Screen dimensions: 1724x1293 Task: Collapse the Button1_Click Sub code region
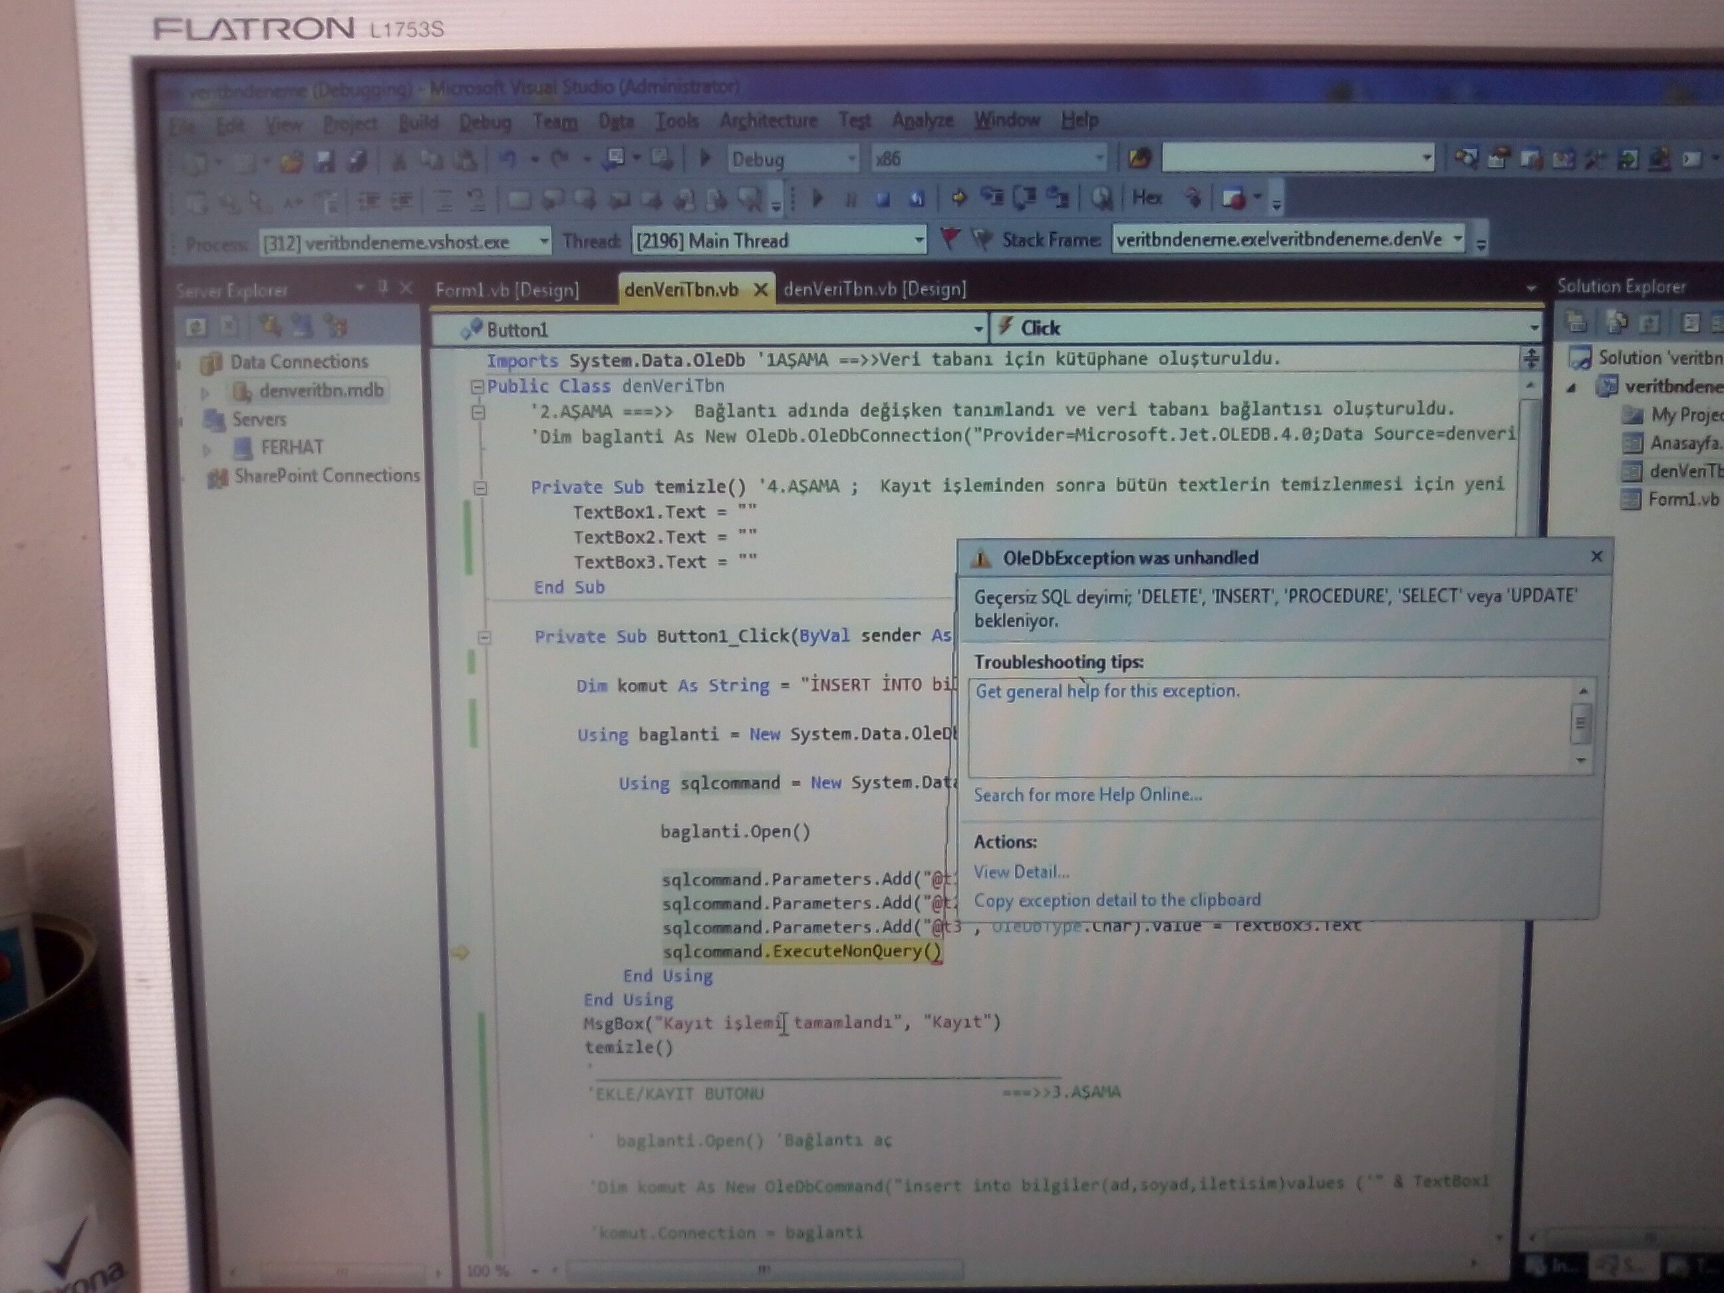(x=484, y=638)
